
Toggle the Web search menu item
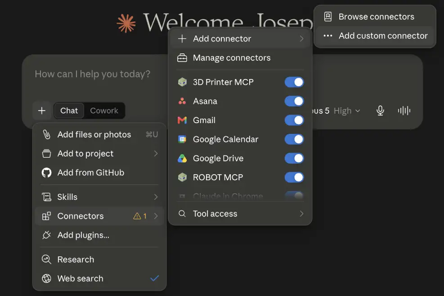tap(99, 278)
